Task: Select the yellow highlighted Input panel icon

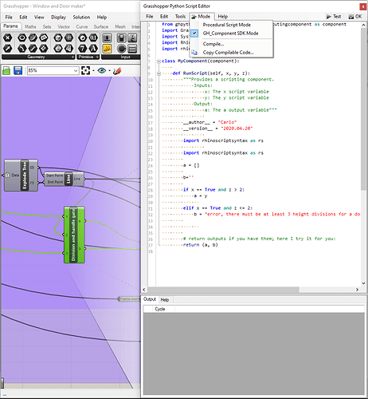Action: click(x=107, y=49)
